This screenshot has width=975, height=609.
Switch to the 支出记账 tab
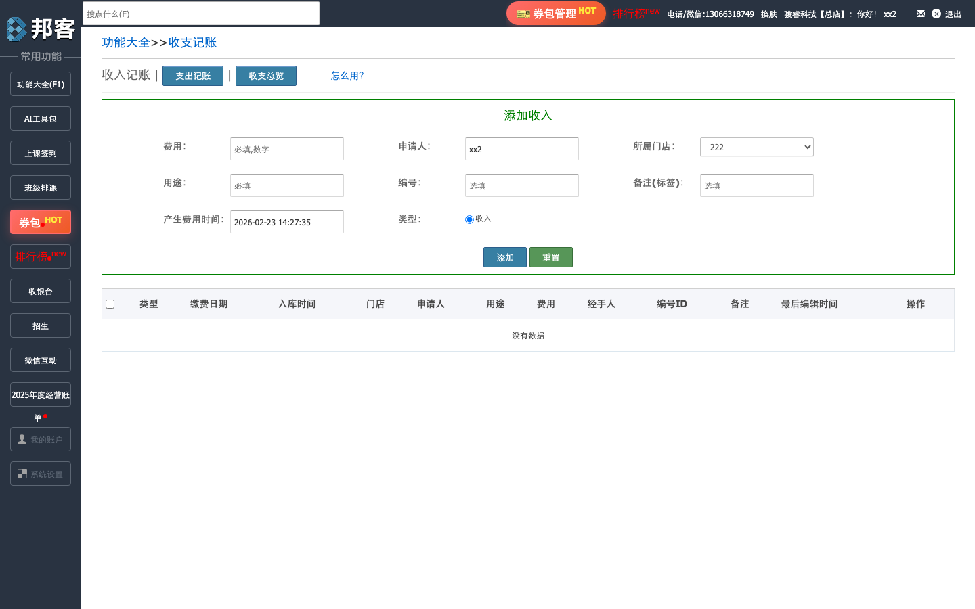click(192, 75)
